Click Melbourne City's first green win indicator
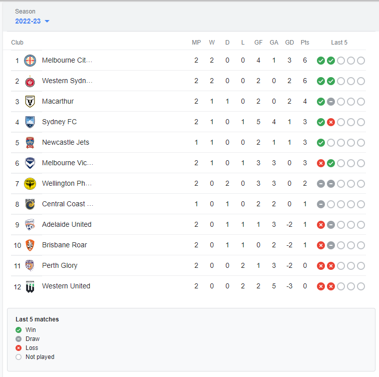The width and height of the screenshot is (379, 377). tap(321, 61)
